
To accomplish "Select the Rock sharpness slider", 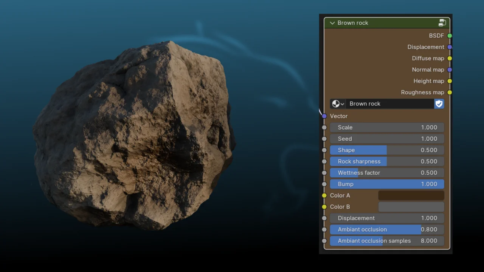I will pos(387,161).
